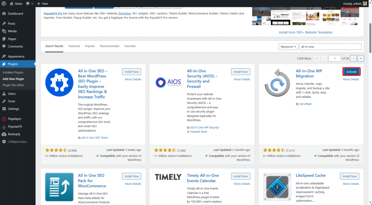Click the All In One SEO Pack WooCommerce icon
Image resolution: width=372 pixels, height=205 pixels.
[x=59, y=187]
